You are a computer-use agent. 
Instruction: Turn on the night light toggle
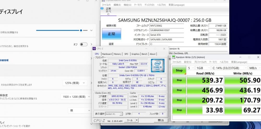(x=84, y=44)
